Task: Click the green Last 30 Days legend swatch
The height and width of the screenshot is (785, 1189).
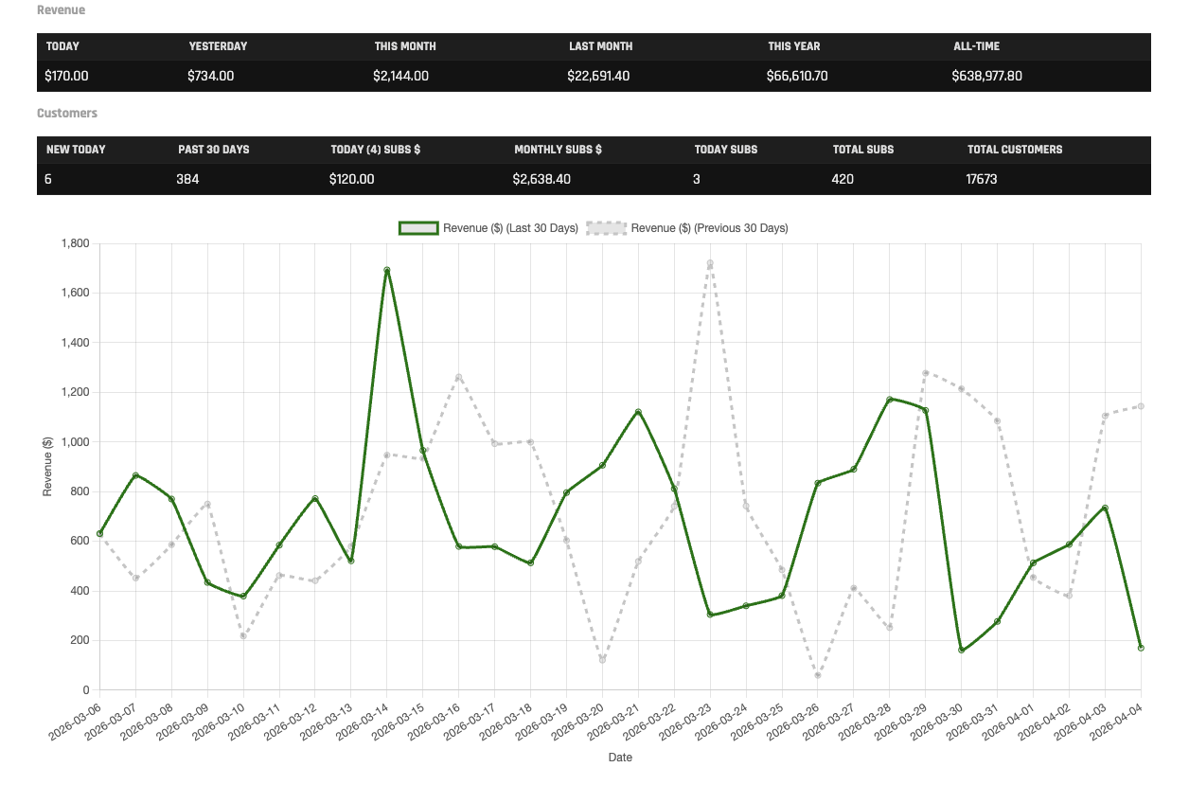Action: (x=418, y=228)
